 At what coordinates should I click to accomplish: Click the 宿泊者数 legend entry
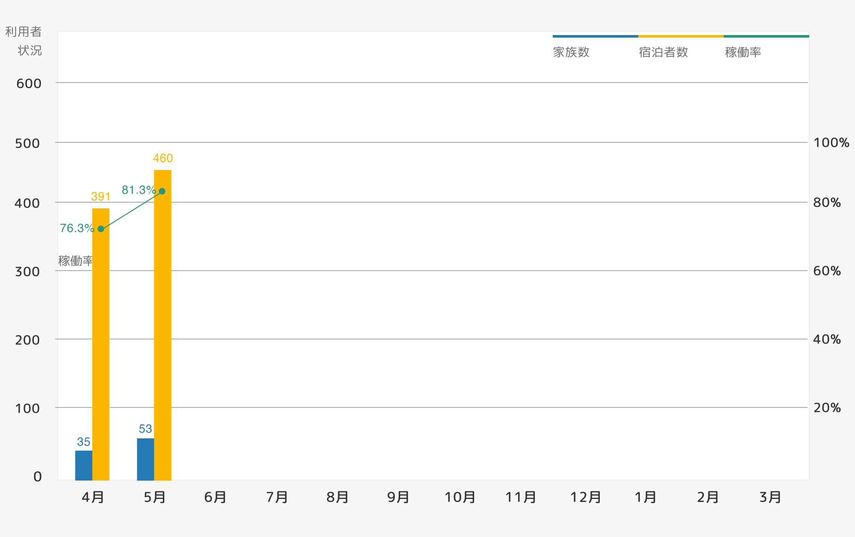(663, 52)
